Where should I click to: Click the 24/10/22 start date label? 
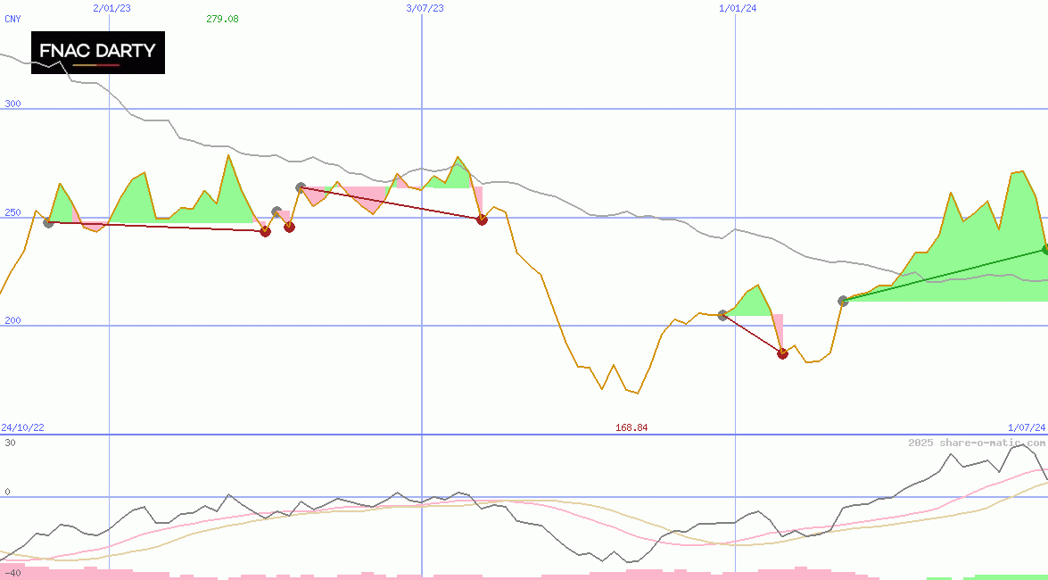click(x=22, y=428)
